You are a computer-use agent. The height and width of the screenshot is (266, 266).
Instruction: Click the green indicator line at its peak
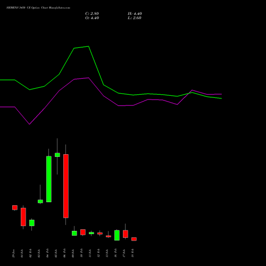click(88, 46)
